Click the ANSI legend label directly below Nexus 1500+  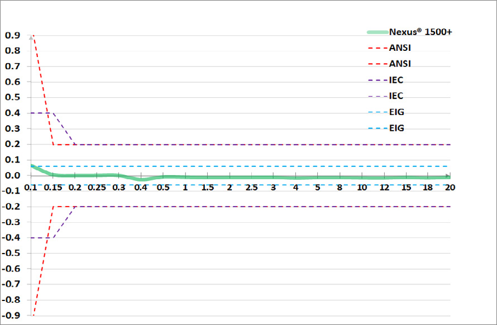tap(400, 48)
